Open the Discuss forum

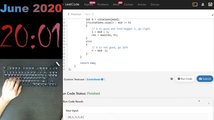pos(155,4)
